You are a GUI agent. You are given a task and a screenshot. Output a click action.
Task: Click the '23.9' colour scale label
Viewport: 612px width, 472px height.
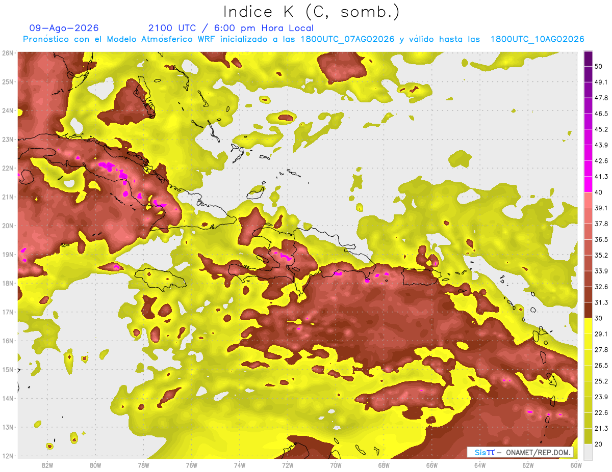tap(601, 397)
